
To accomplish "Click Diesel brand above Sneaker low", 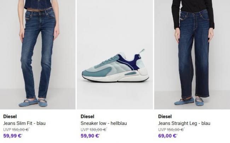I will click(x=87, y=117).
